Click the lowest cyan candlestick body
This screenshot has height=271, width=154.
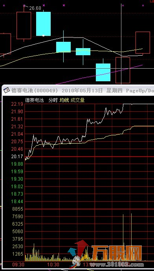tap(103, 72)
